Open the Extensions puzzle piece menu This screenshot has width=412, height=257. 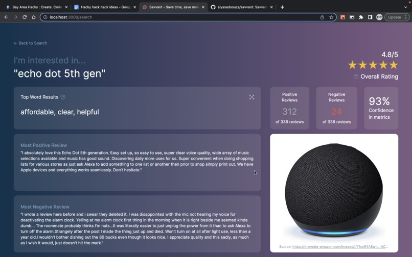pos(361,17)
